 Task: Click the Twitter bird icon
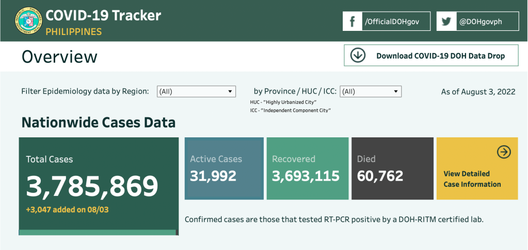click(446, 22)
